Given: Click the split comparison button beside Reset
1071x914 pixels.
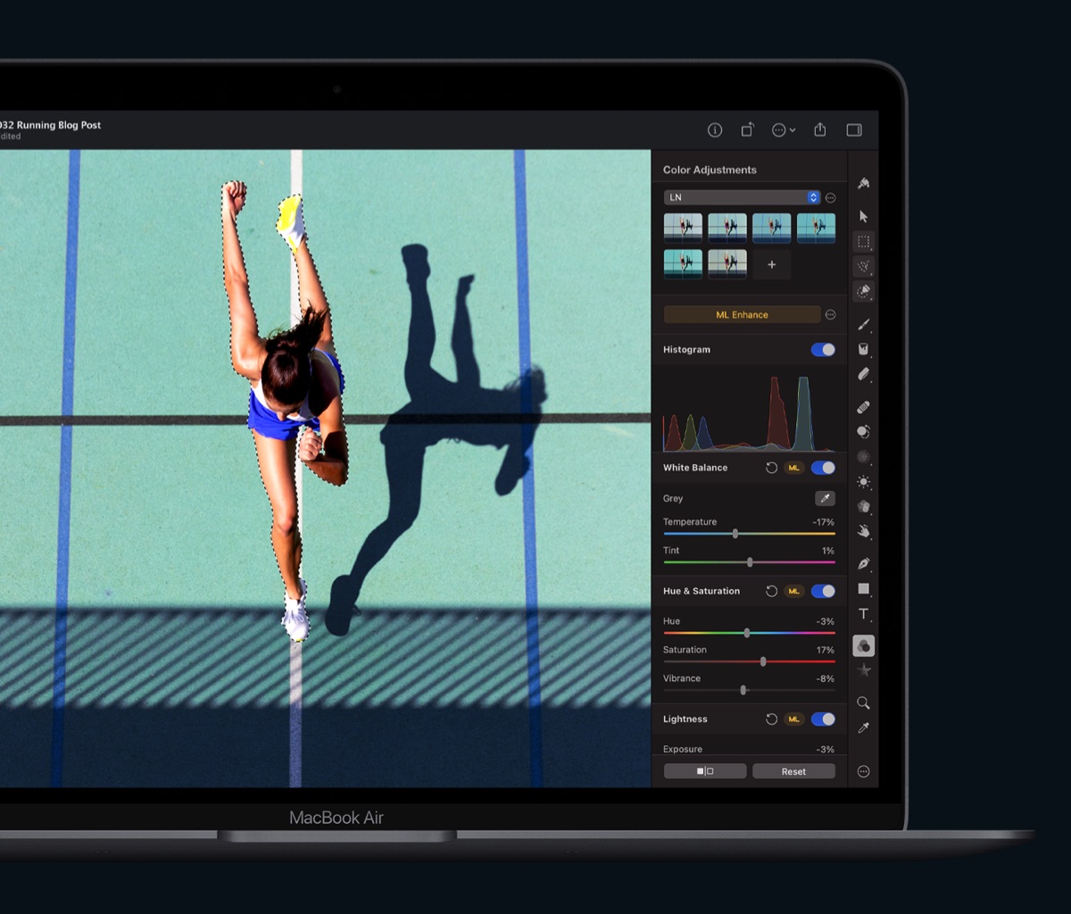Looking at the screenshot, I should click(705, 771).
